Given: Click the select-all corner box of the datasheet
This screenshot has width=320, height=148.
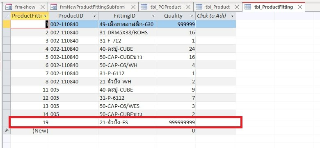Looking at the screenshot, I should point(7,16).
